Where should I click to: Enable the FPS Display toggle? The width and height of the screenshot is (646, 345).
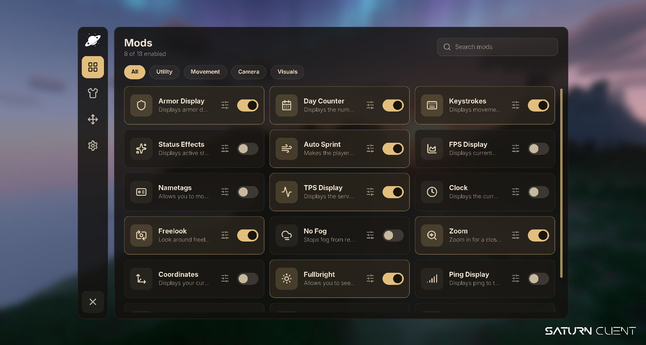tap(538, 149)
